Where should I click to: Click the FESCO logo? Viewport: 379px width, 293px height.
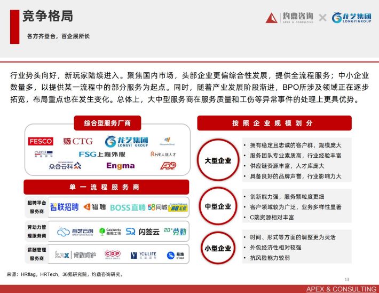coord(41,141)
